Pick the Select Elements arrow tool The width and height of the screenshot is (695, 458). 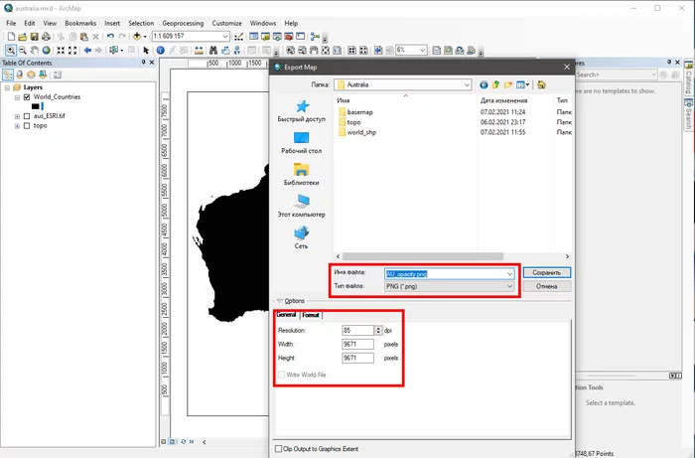pyautogui.click(x=146, y=50)
